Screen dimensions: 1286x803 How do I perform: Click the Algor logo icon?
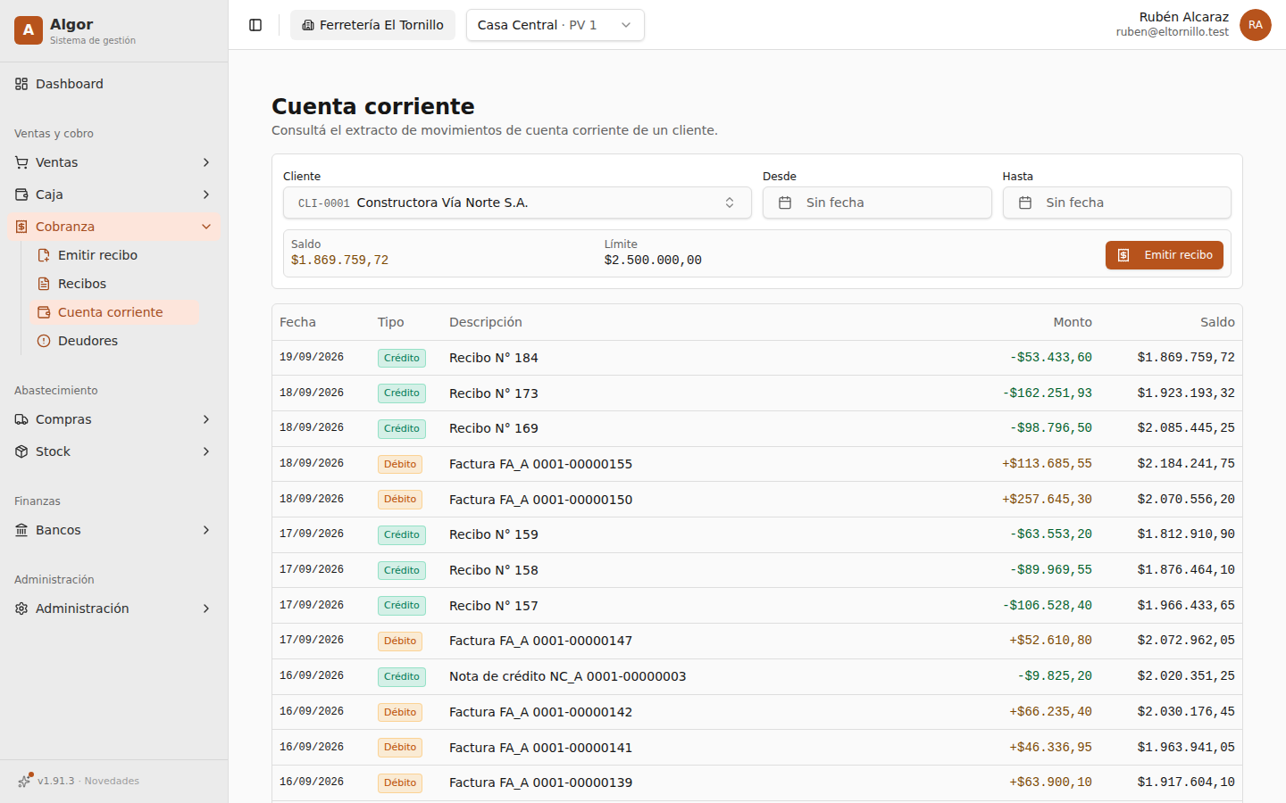[x=29, y=30]
